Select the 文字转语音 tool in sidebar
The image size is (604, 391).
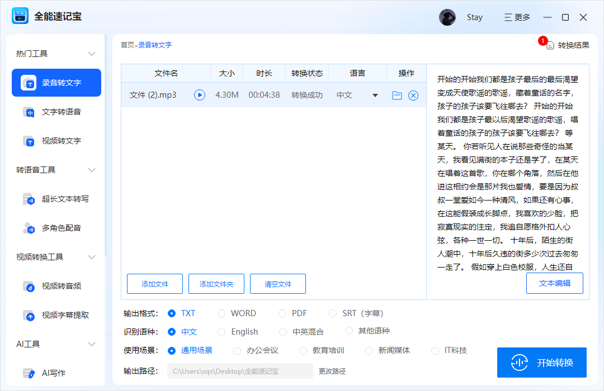pos(56,112)
